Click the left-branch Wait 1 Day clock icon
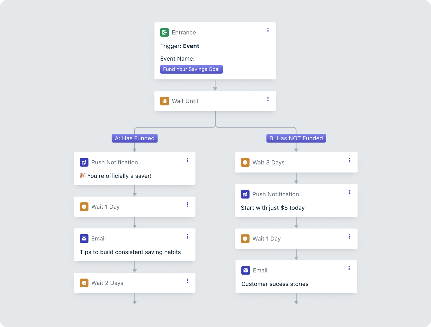431x327 pixels. point(84,207)
